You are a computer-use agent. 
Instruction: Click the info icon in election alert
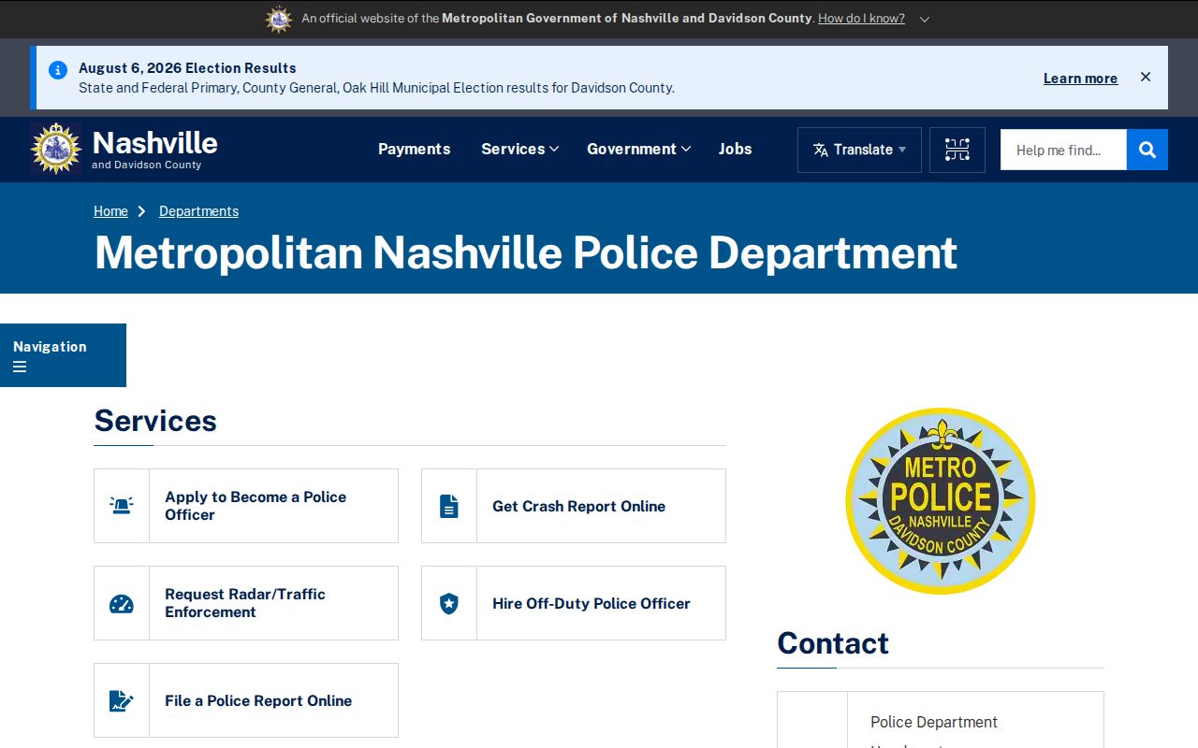58,70
